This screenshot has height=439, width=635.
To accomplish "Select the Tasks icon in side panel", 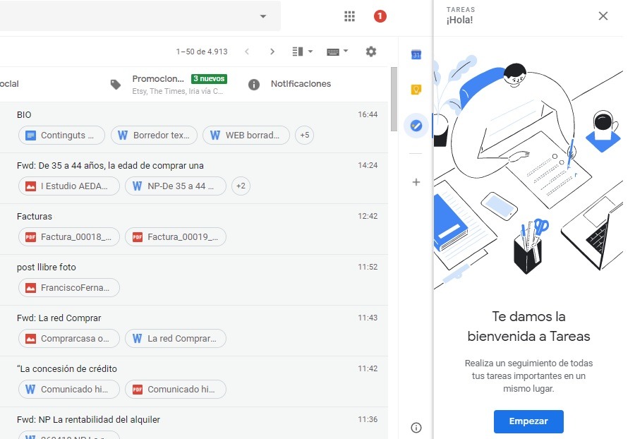I will click(416, 126).
